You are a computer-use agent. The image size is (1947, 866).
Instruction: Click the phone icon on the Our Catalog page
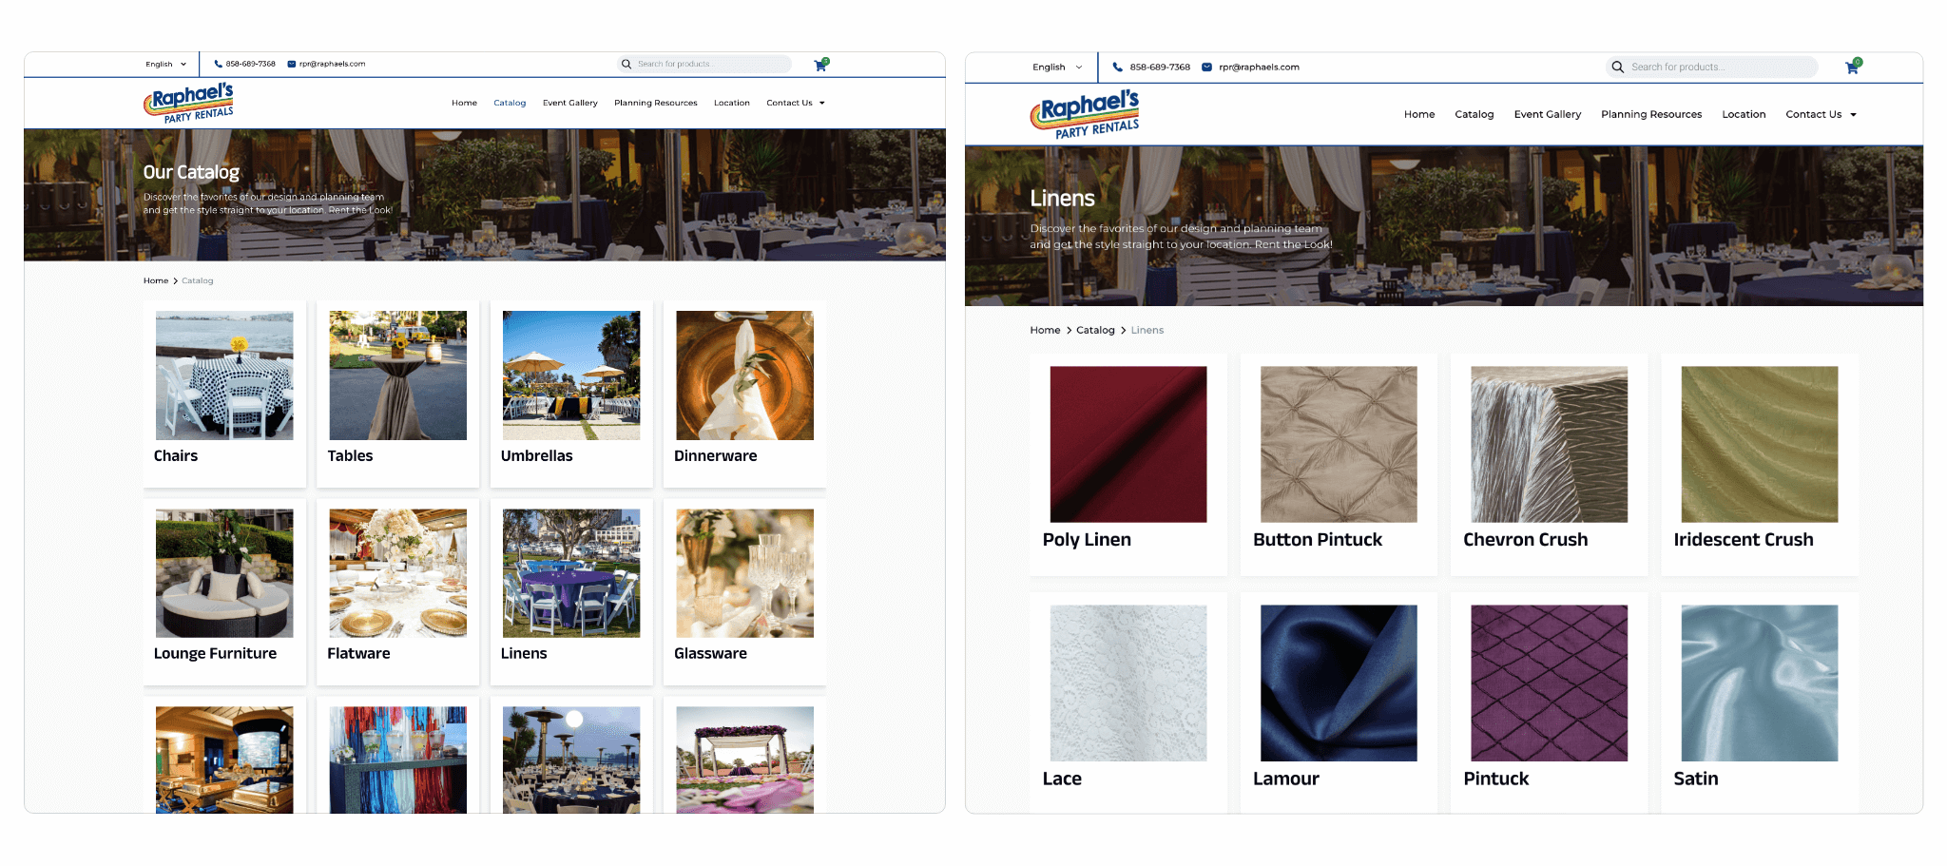point(218,65)
